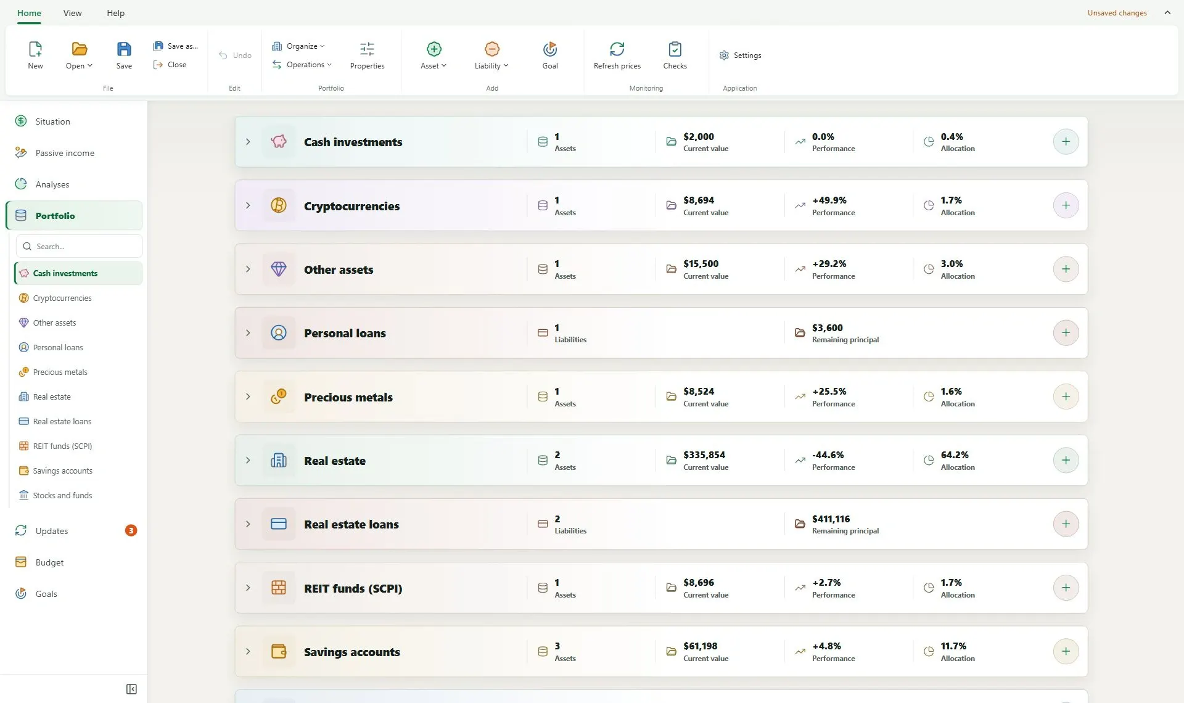Expand the Cash investments row
The height and width of the screenshot is (703, 1184).
point(248,142)
